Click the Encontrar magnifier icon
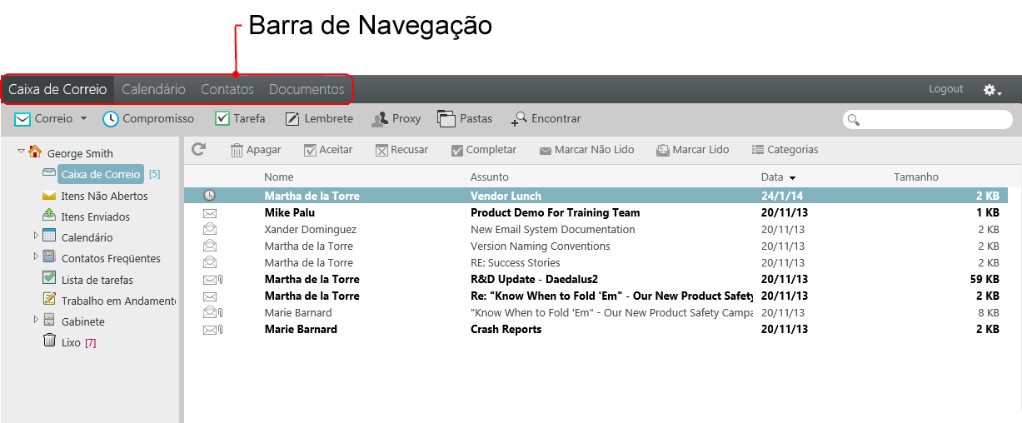This screenshot has height=423, width=1022. pyautogui.click(x=519, y=119)
